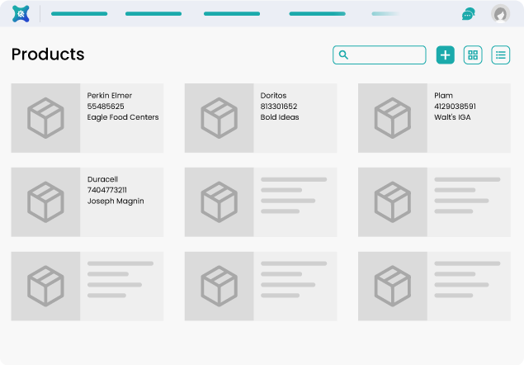Click the Perkin Elmer box thumbnail
The width and height of the screenshot is (524, 365).
[45, 118]
